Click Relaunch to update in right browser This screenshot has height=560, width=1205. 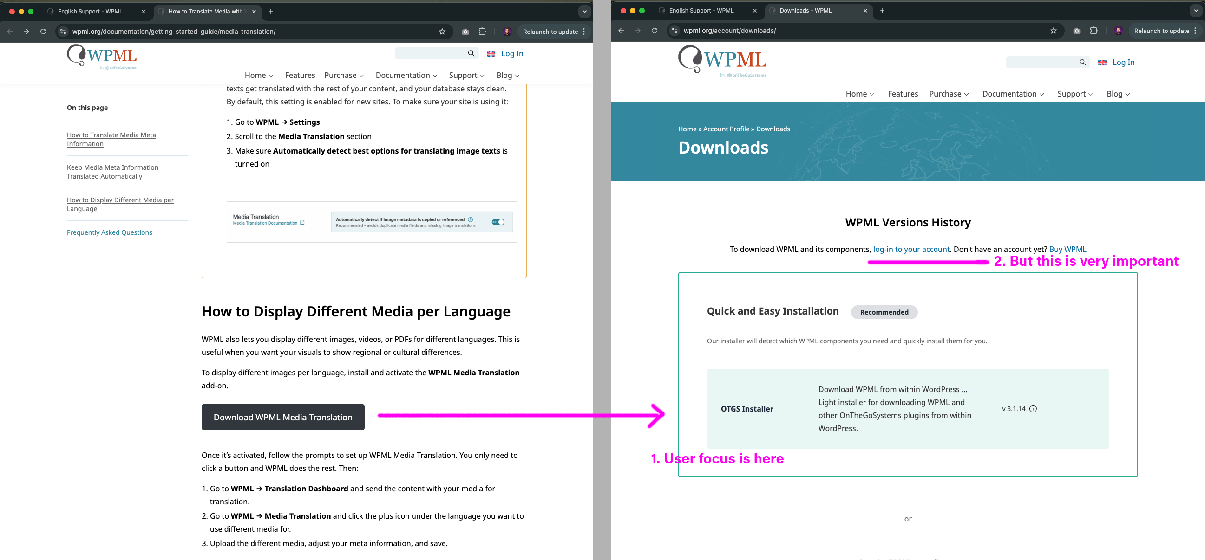(x=1161, y=30)
